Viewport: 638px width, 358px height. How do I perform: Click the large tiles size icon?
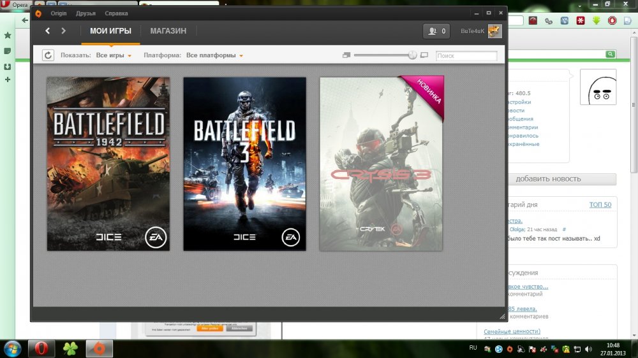[424, 55]
